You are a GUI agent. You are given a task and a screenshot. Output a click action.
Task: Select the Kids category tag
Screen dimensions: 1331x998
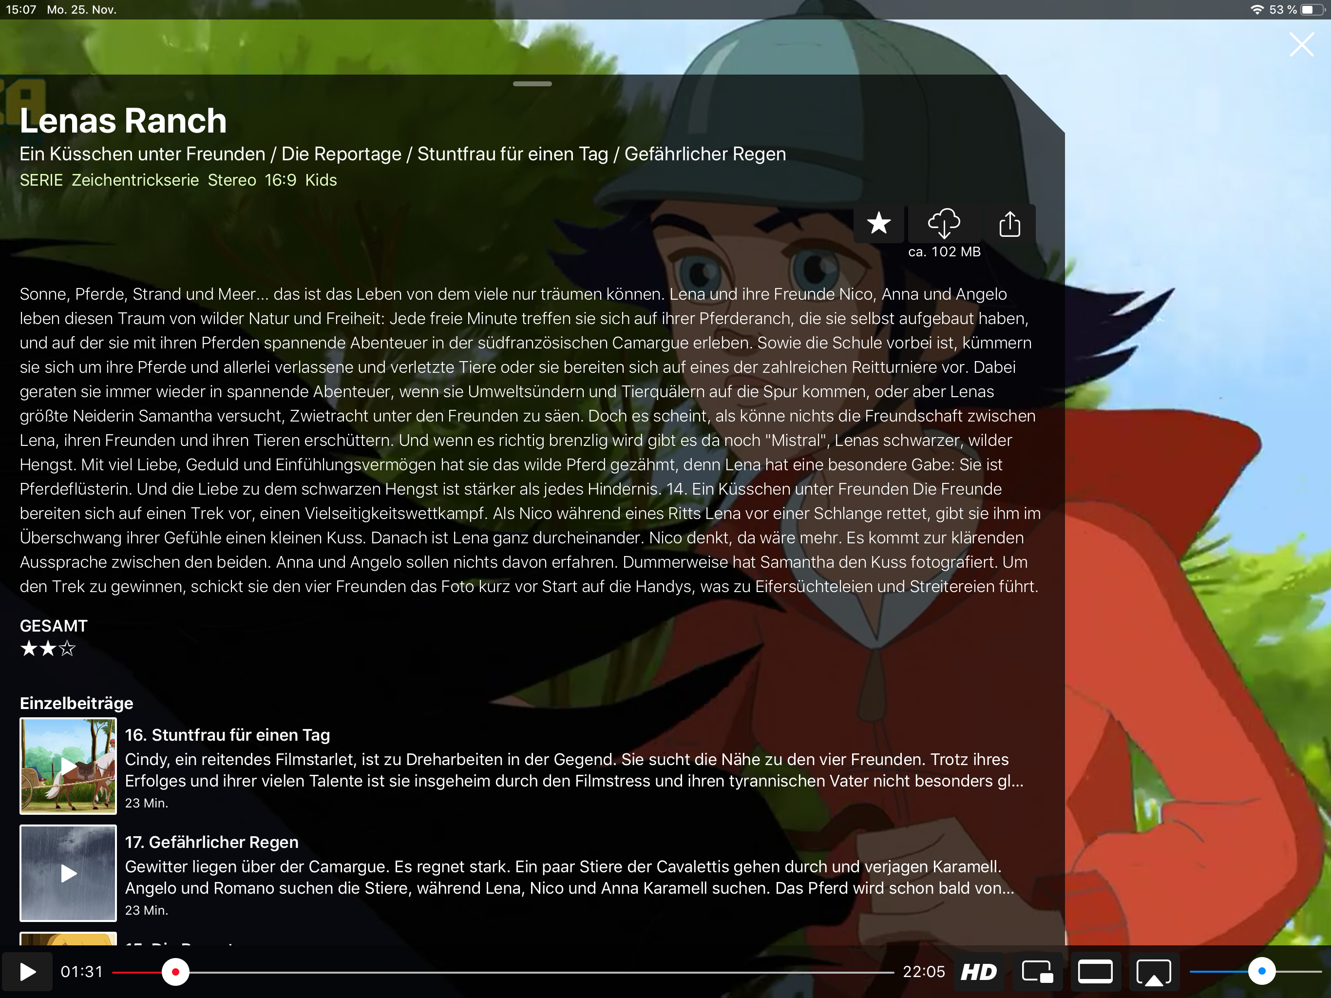click(x=321, y=180)
